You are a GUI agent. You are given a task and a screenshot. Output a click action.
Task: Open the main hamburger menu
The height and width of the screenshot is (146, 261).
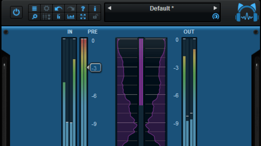click(35, 8)
